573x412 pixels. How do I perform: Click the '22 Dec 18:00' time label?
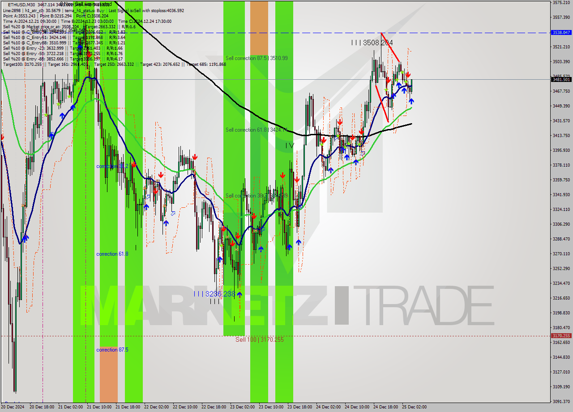[x=214, y=408]
